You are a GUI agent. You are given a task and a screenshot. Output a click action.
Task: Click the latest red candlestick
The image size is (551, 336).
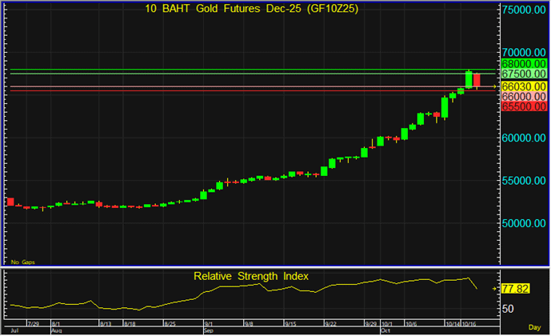477,80
